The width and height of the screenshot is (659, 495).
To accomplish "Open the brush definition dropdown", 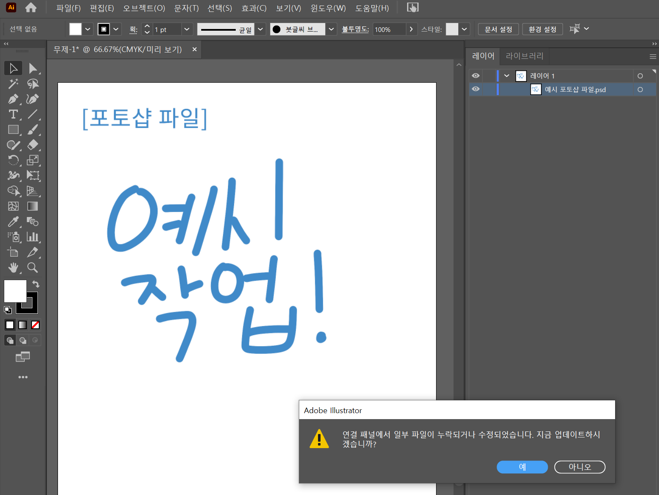I will click(x=331, y=29).
